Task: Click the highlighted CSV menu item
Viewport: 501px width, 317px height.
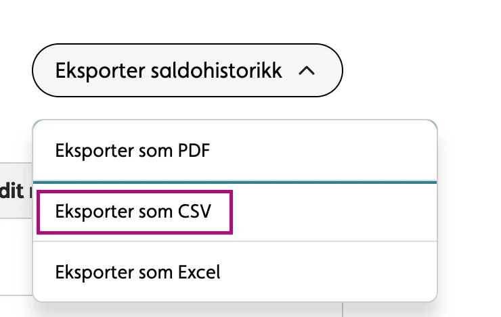Action: pos(134,212)
